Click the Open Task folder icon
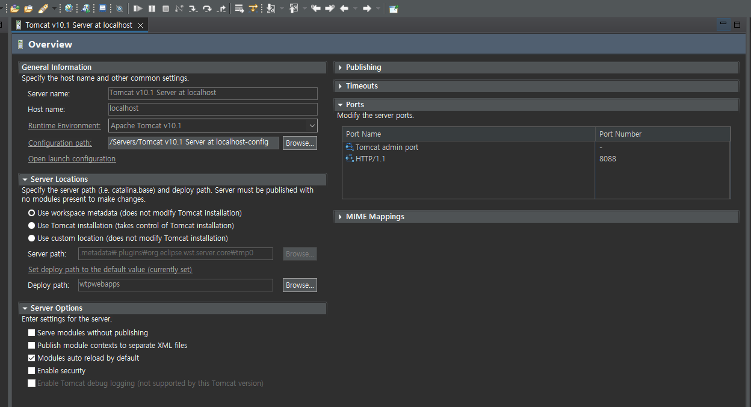The height and width of the screenshot is (407, 751). 29,8
